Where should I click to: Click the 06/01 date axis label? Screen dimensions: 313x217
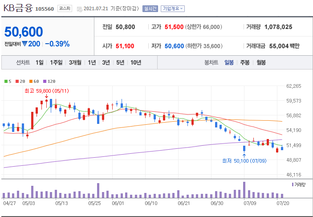[118, 203]
